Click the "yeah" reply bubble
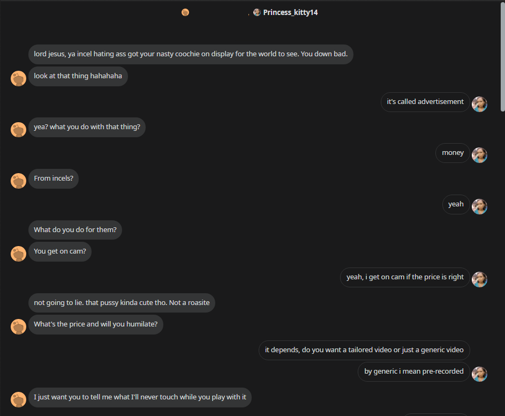The image size is (505, 416). click(x=456, y=204)
